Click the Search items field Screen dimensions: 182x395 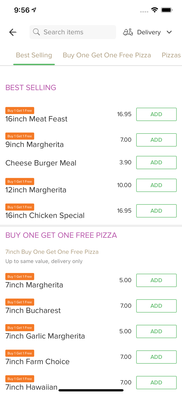tap(73, 32)
